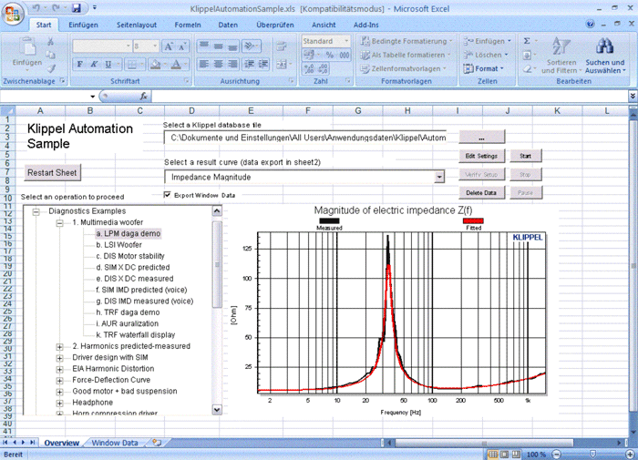The width and height of the screenshot is (638, 460).
Task: Expand the Driver design with SIM node
Action: point(60,358)
